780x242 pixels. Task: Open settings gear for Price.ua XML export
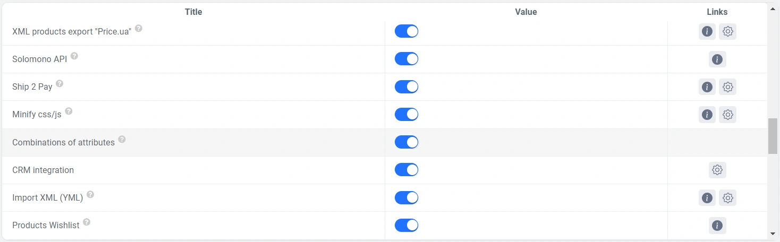pos(727,31)
